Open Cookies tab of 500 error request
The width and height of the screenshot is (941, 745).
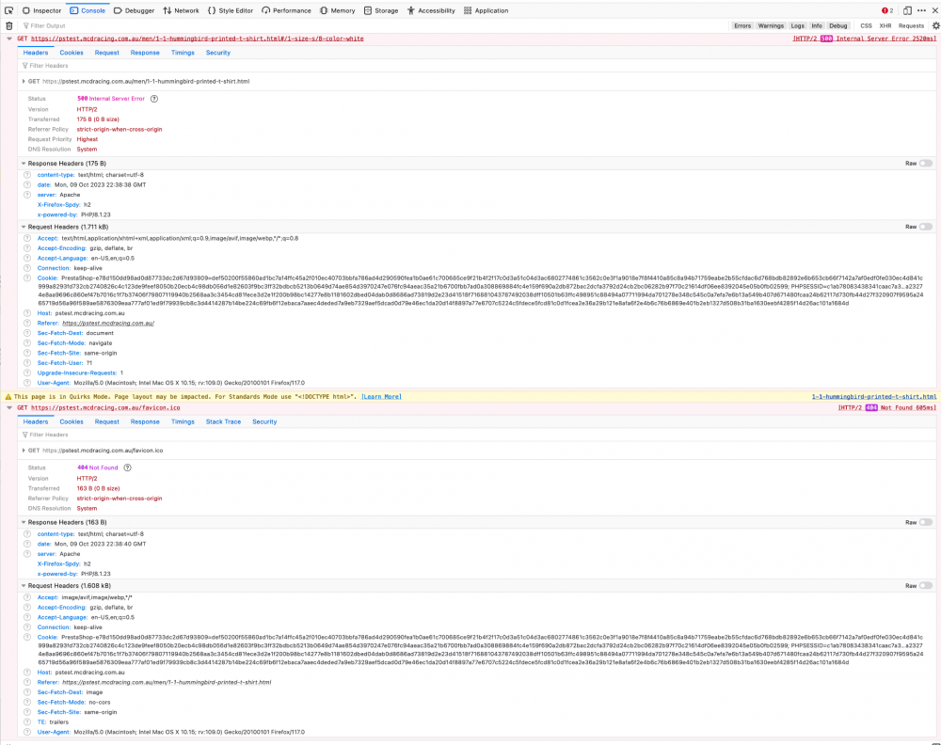[72, 53]
